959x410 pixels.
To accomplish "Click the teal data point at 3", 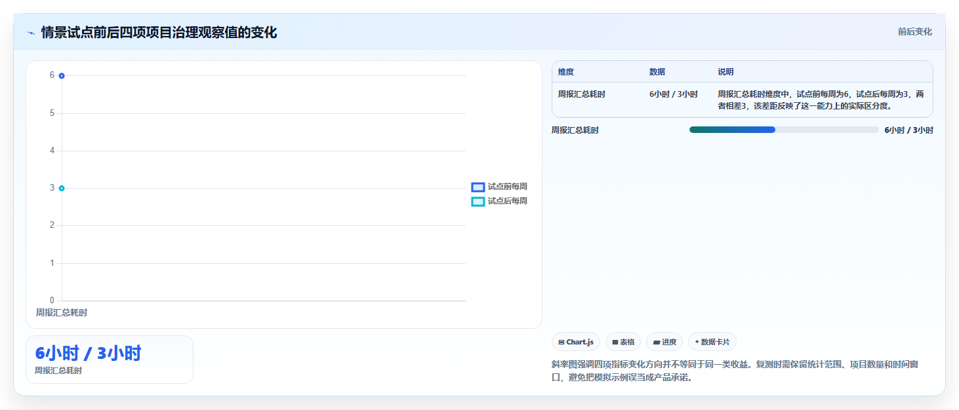I will pos(62,189).
